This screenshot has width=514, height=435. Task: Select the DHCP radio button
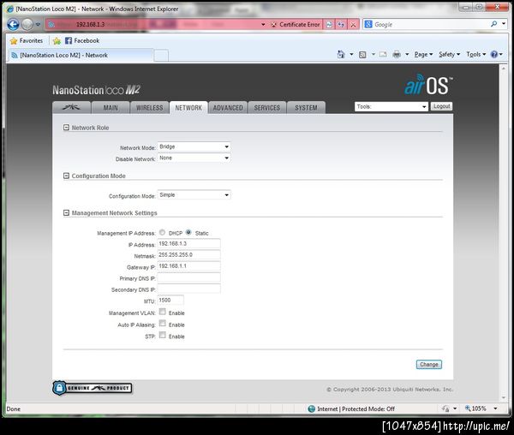pyautogui.click(x=162, y=232)
